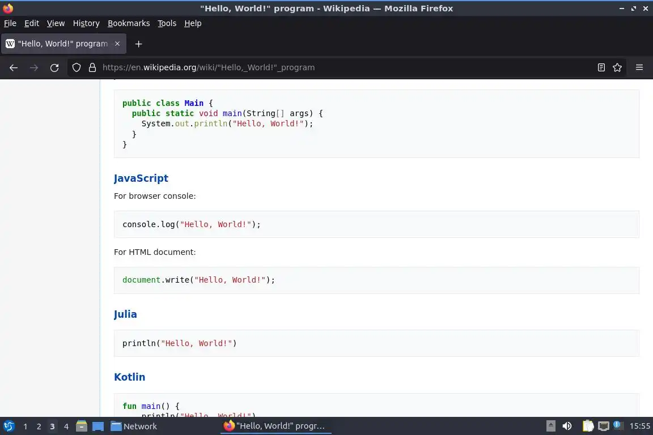Image resolution: width=653 pixels, height=435 pixels.
Task: Open the Tools menu
Action: pyautogui.click(x=167, y=23)
